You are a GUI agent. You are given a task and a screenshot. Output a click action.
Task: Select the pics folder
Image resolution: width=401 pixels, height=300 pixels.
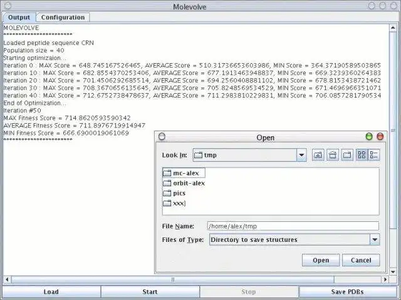pos(174,193)
